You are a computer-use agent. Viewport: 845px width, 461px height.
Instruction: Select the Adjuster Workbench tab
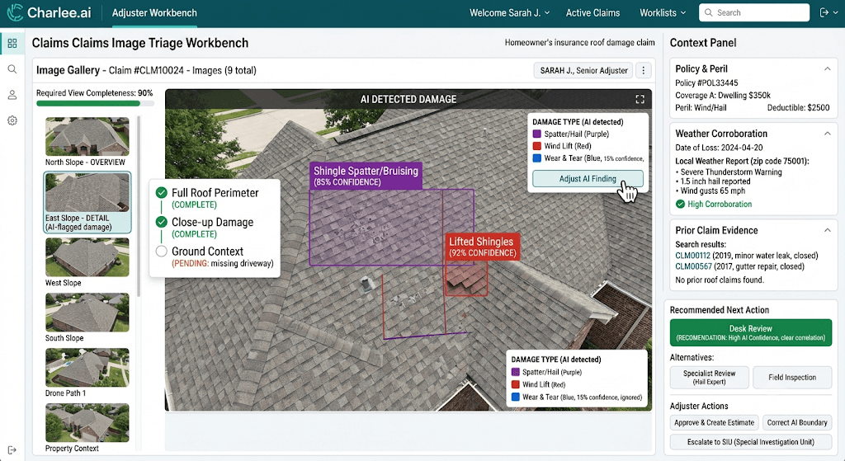pos(154,13)
